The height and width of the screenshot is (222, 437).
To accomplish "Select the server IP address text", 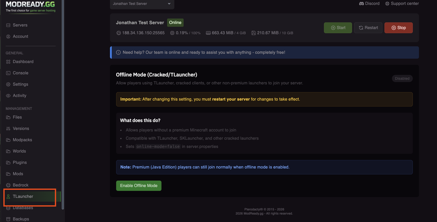I will pos(143,33).
